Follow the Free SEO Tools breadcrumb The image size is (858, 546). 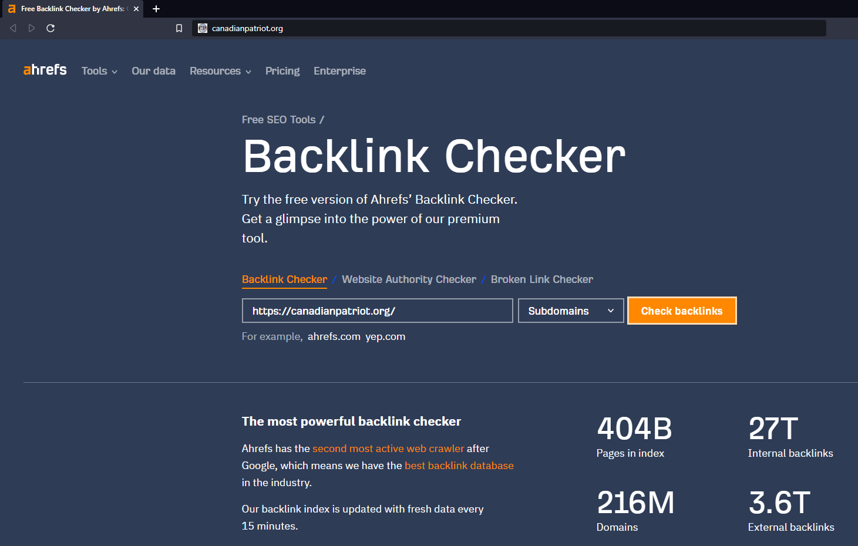point(279,120)
